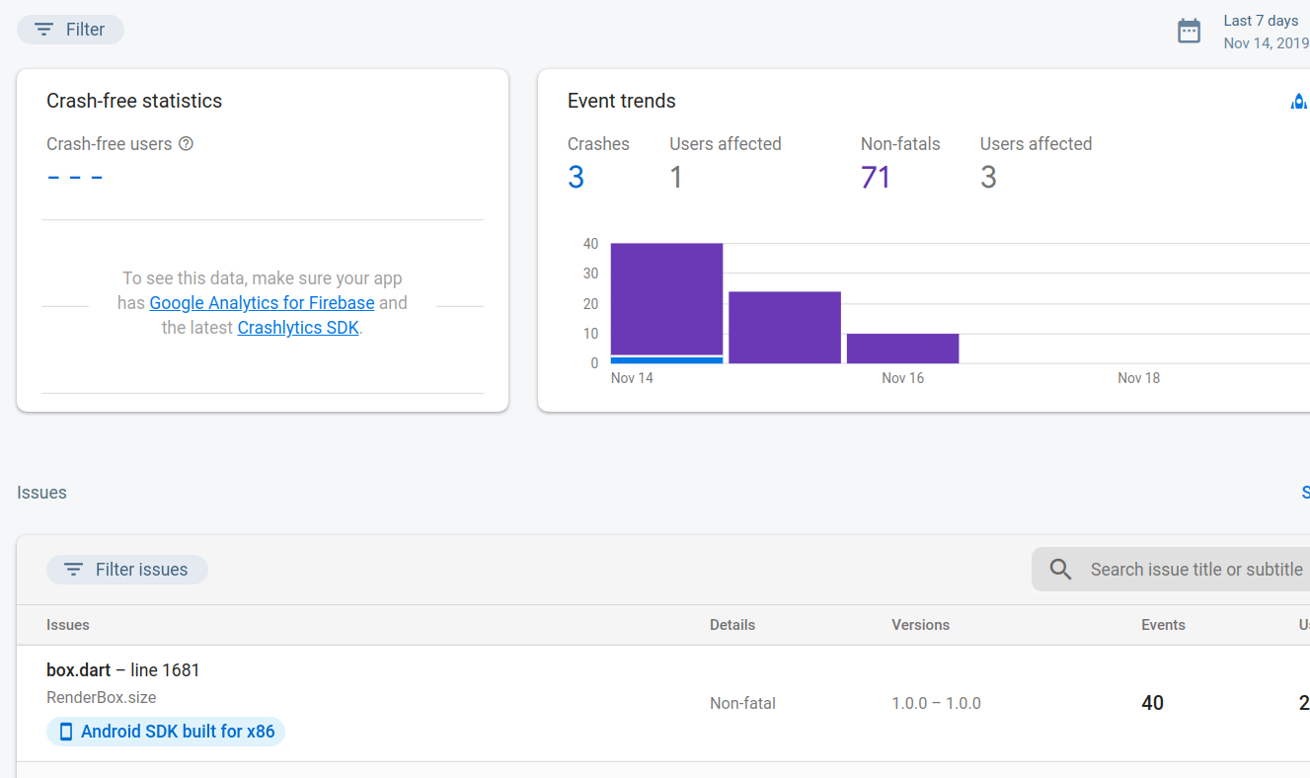The image size is (1310, 778).
Task: Click the Versions column header
Action: [921, 625]
